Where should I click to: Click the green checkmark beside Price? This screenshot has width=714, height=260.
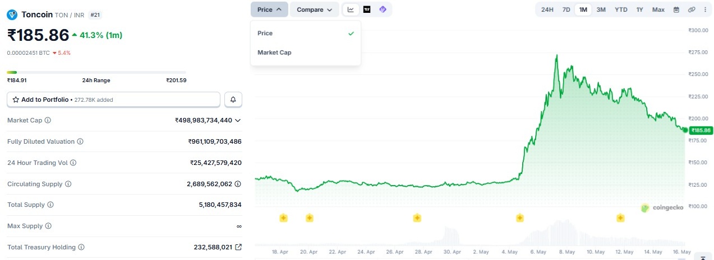coord(351,34)
